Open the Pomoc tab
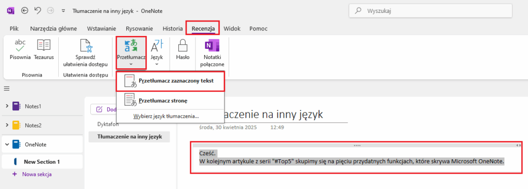The height and width of the screenshot is (189, 528). pyautogui.click(x=259, y=28)
